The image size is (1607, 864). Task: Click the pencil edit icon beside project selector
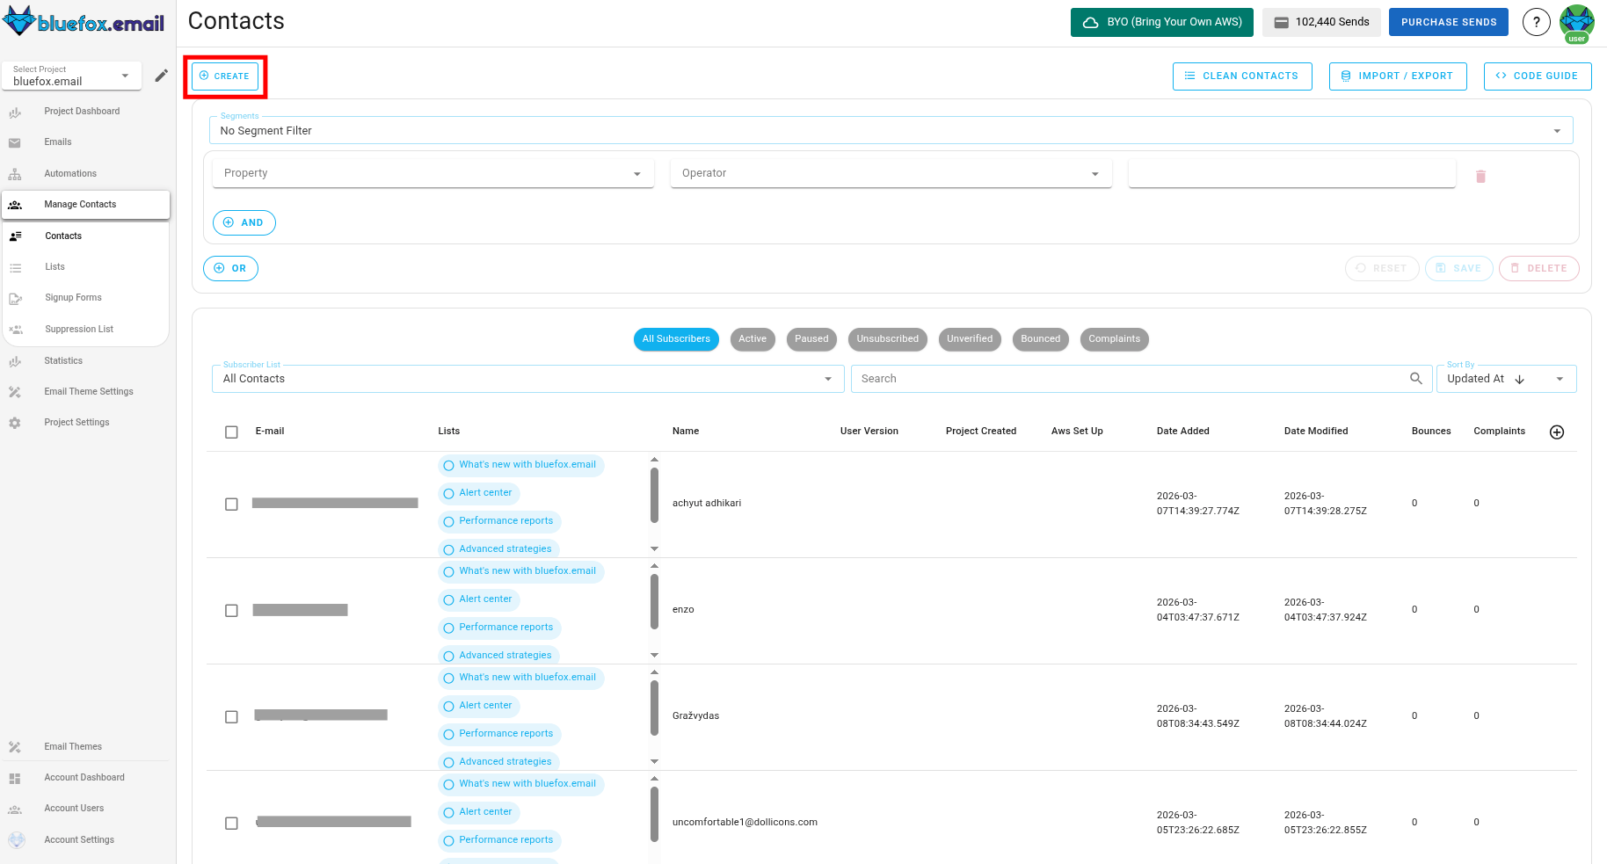pos(161,76)
